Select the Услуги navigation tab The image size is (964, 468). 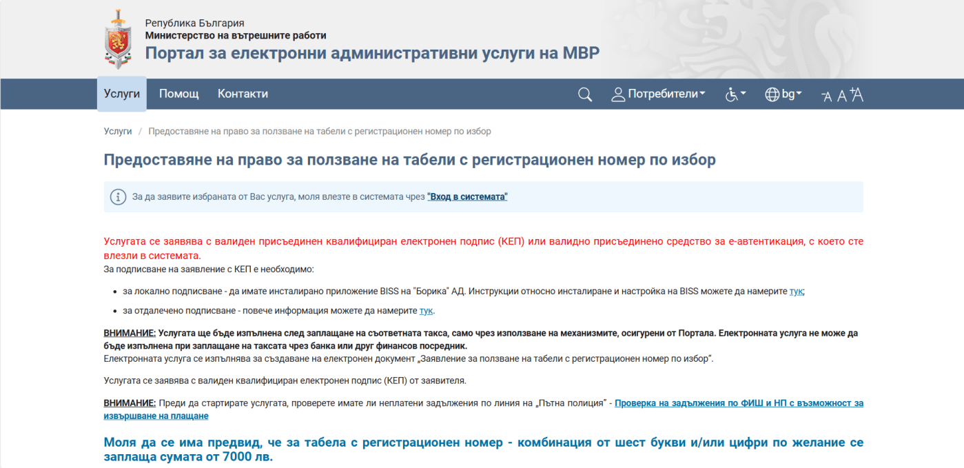click(x=121, y=94)
